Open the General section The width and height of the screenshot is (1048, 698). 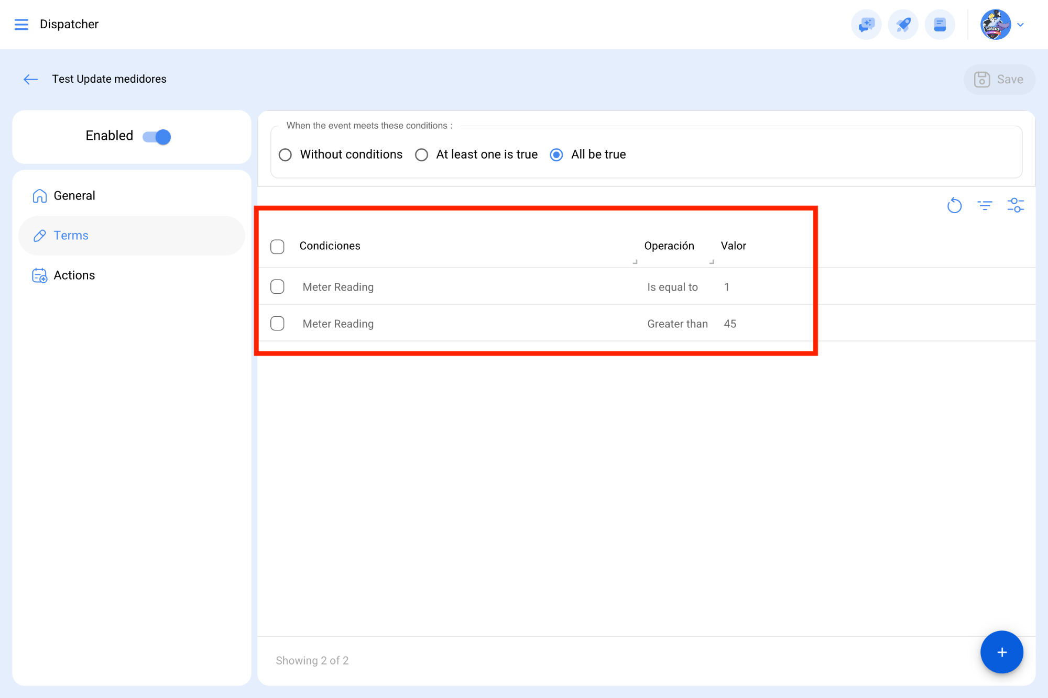tap(74, 196)
